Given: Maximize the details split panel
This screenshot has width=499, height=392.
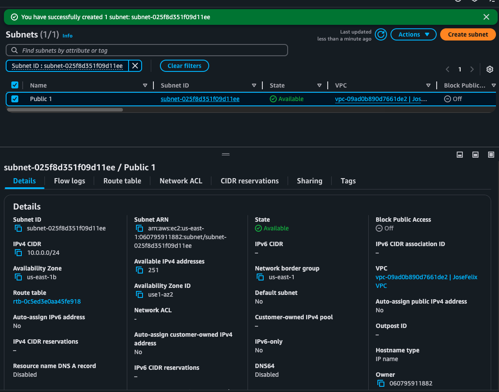Looking at the screenshot, I should tap(491, 155).
